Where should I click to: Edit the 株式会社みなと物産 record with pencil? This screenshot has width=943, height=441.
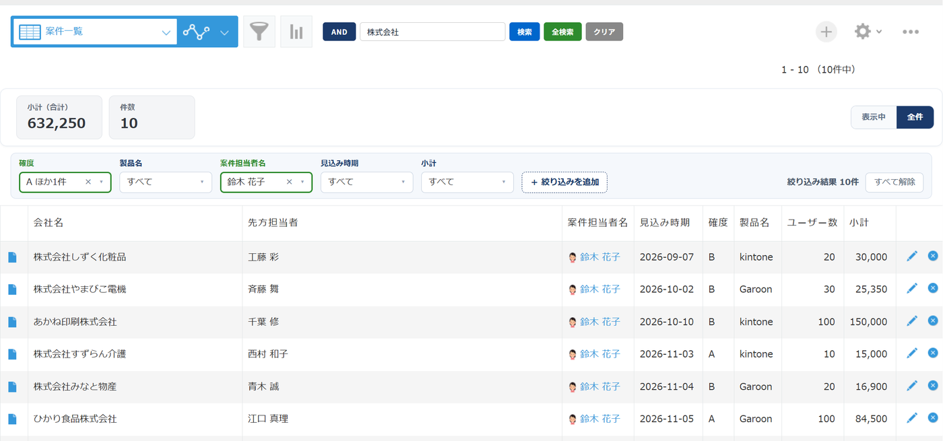click(912, 385)
